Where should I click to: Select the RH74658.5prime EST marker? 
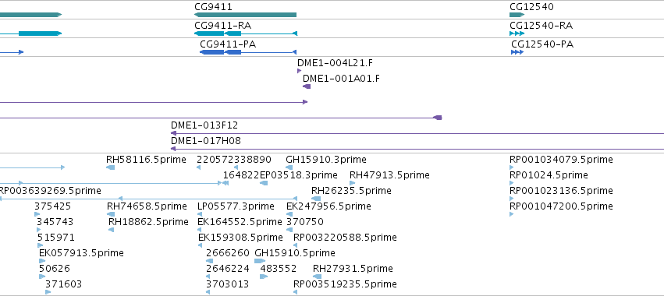click(111, 214)
